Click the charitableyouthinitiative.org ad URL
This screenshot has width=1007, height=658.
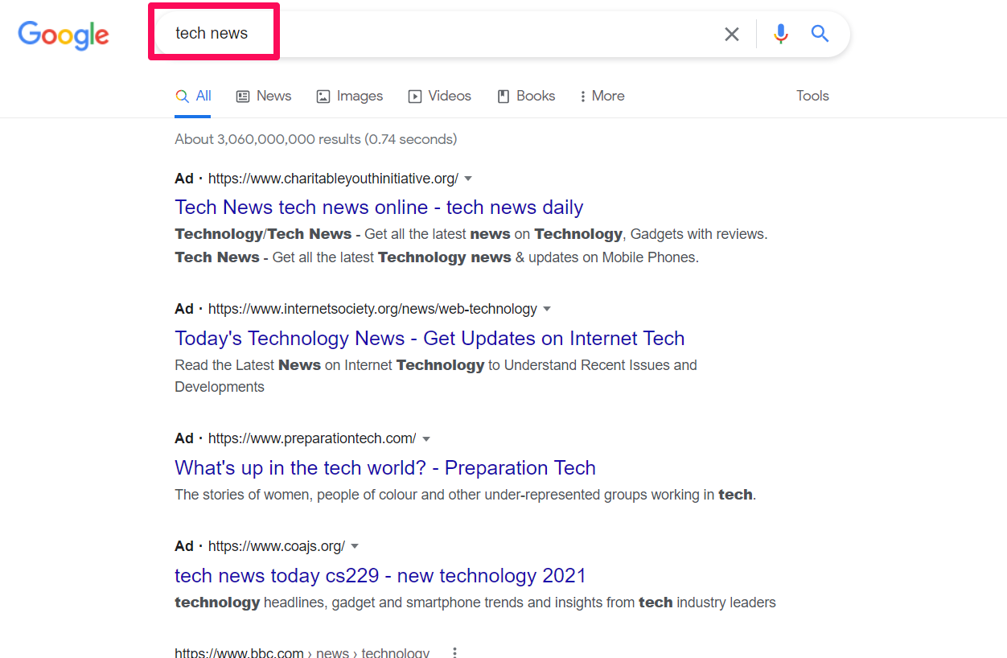(x=333, y=179)
